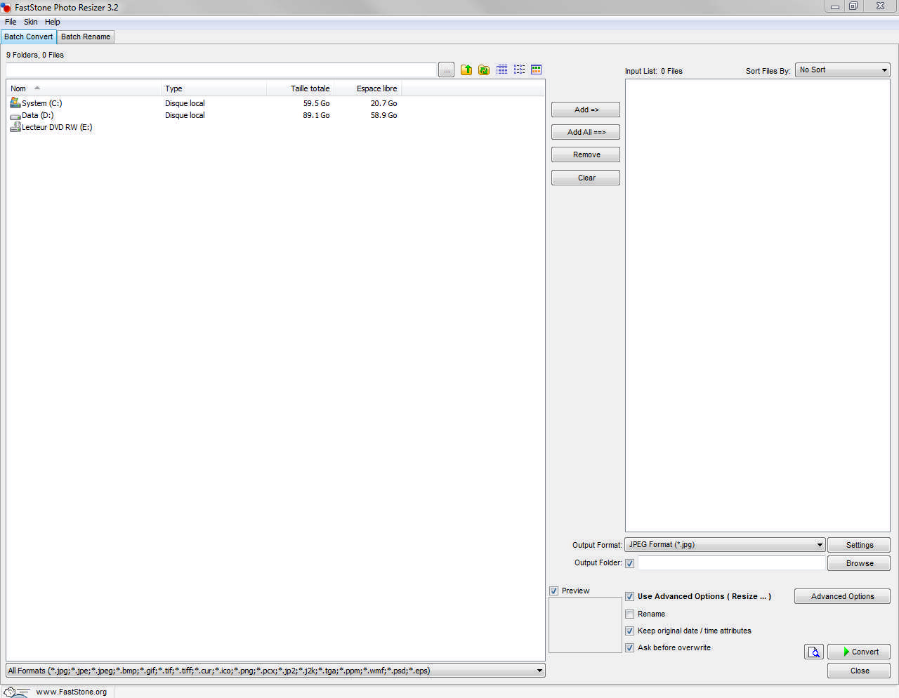Disable Ask before overwrite
Viewport: 899px width, 698px height.
click(630, 647)
